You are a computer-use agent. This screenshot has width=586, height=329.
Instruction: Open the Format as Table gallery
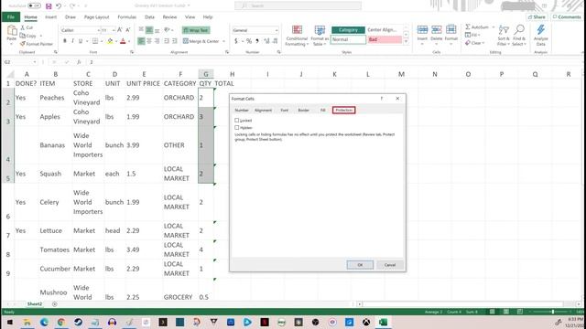pos(320,36)
